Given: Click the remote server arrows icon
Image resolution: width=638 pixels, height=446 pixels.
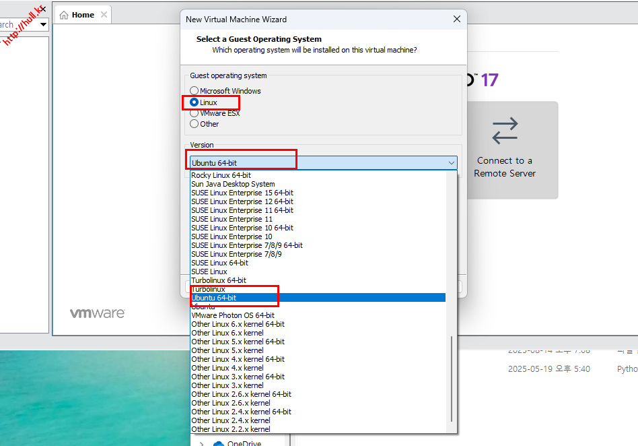Looking at the screenshot, I should pyautogui.click(x=505, y=131).
